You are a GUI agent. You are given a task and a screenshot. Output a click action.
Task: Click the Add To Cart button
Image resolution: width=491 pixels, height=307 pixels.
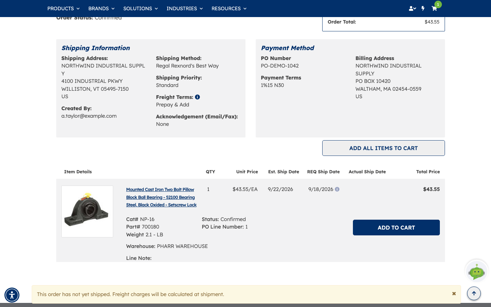(396, 228)
